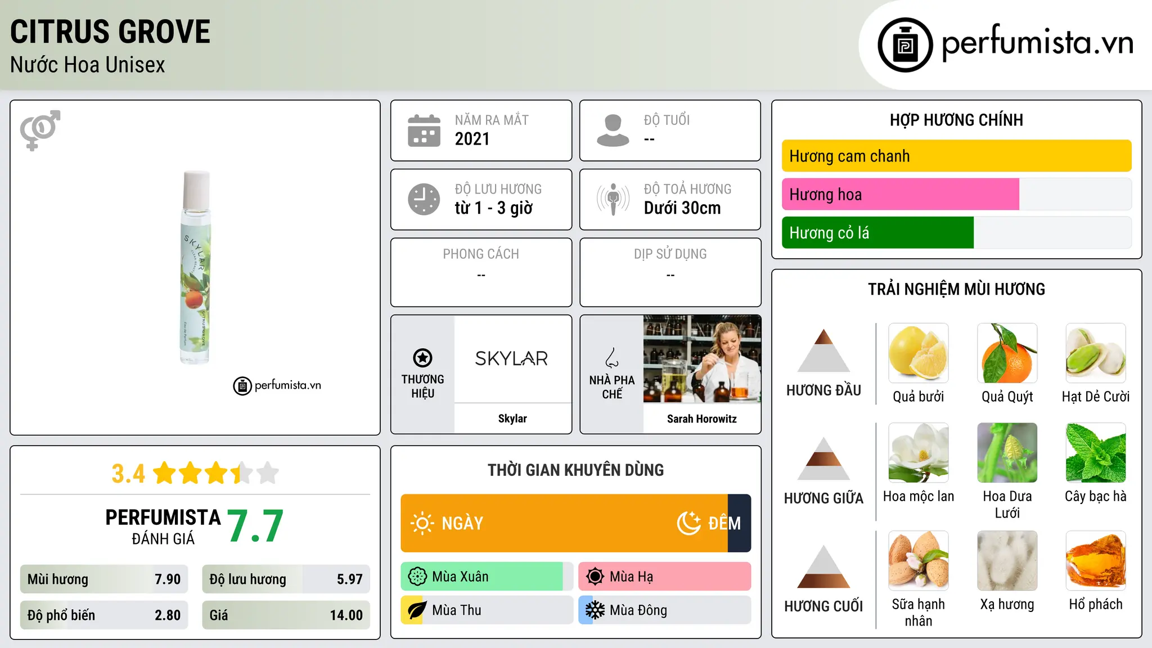This screenshot has height=648, width=1152.
Task: Click the orange Ngày usage bar
Action: (564, 523)
